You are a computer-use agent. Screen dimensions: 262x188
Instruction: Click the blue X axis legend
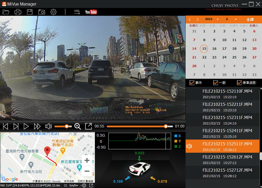pos(178,136)
